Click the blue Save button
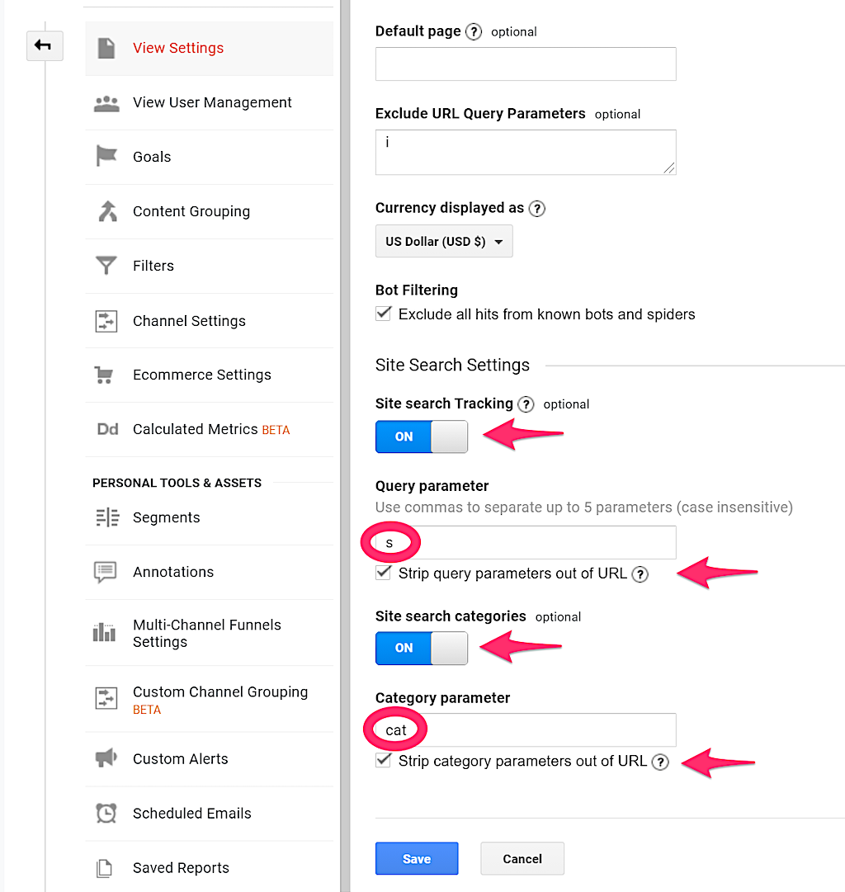 pos(417,859)
